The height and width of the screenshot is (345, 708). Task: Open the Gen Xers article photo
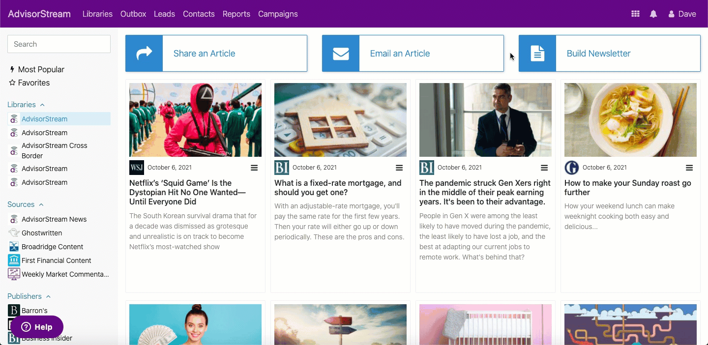485,120
